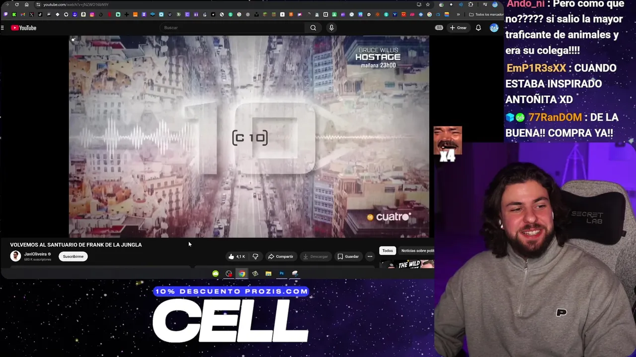Open the 'Todos los marcadores' bookmarks folder
Viewport: 636px width, 357px height.
(x=487, y=14)
